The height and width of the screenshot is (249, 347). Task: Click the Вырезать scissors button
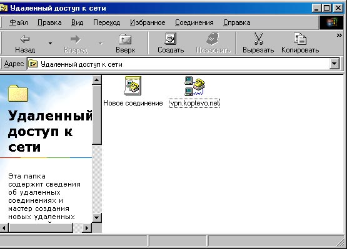(258, 44)
